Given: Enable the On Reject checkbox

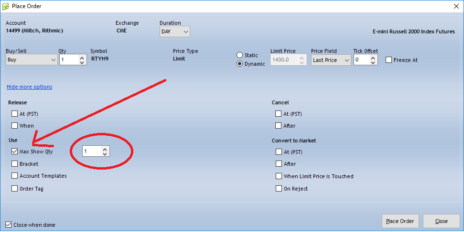Looking at the screenshot, I should coord(279,189).
